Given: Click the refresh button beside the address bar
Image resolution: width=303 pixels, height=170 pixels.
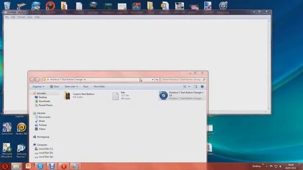Looking at the screenshot, I should [x=157, y=80].
